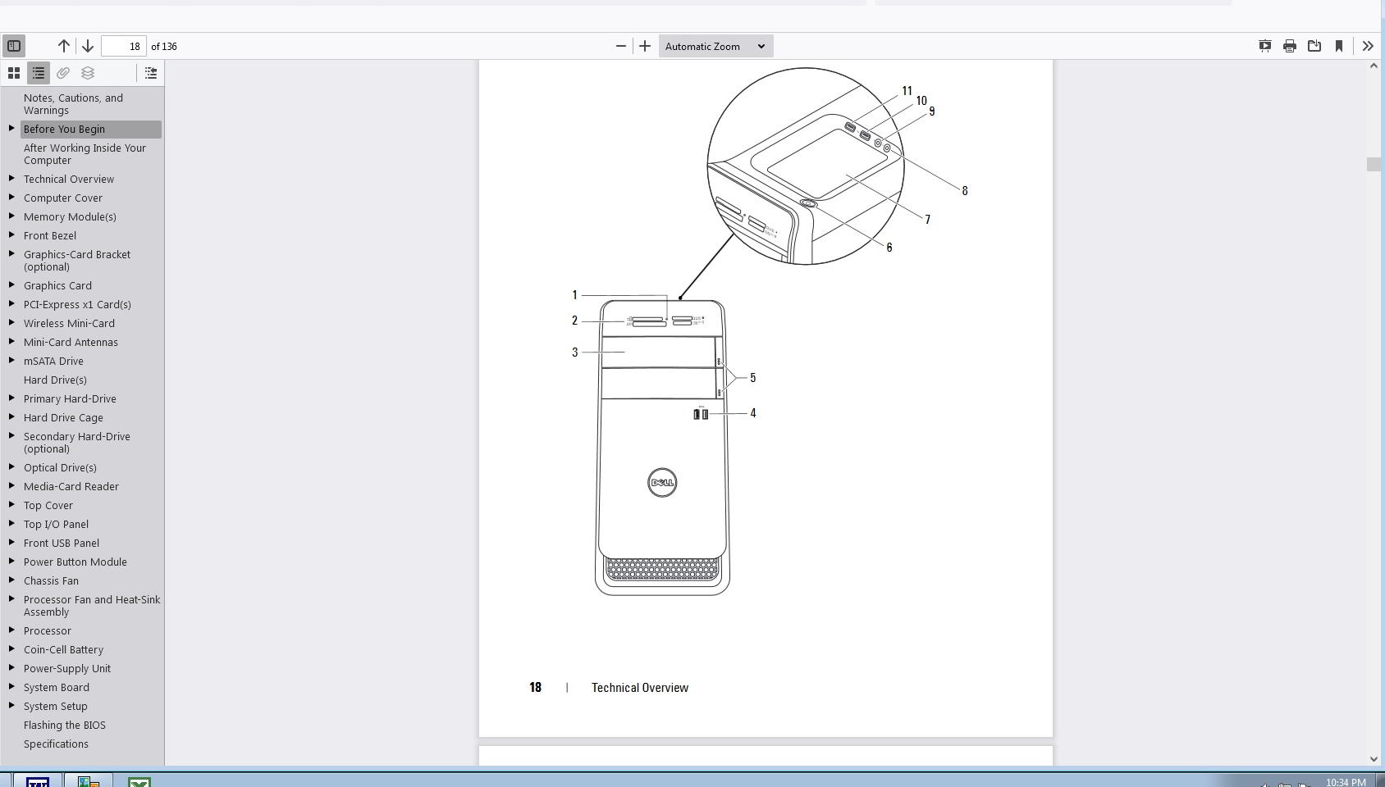
Task: Go to next page arrow
Action: [x=88, y=46]
